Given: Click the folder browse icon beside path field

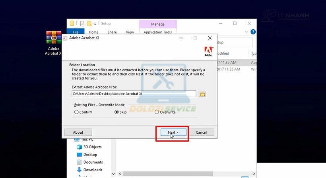Looking at the screenshot, I should (202, 94).
